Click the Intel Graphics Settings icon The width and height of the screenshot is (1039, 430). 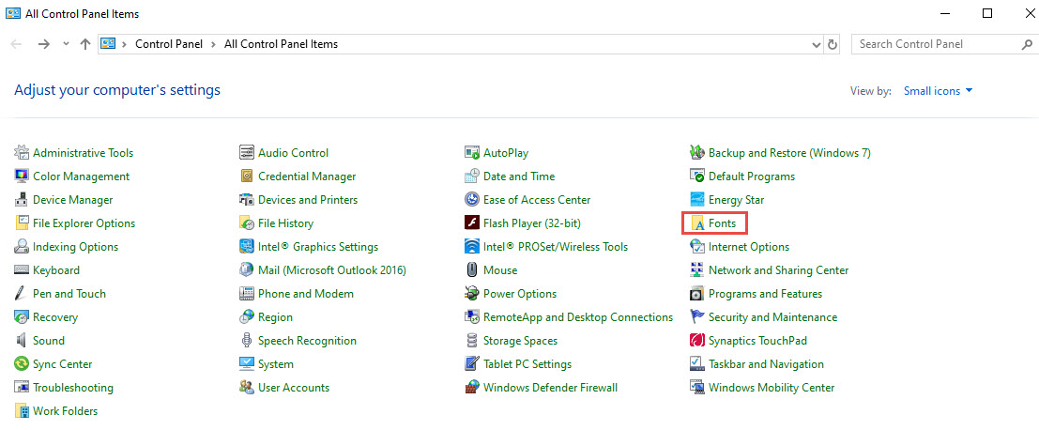click(247, 247)
